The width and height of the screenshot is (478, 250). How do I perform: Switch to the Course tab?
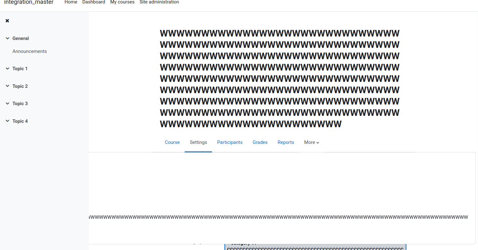pos(172,142)
